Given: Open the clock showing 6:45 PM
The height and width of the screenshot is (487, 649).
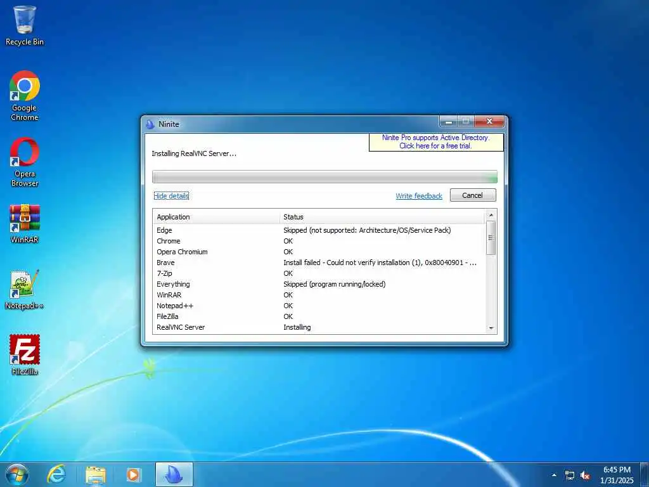Looking at the screenshot, I should pos(617,475).
